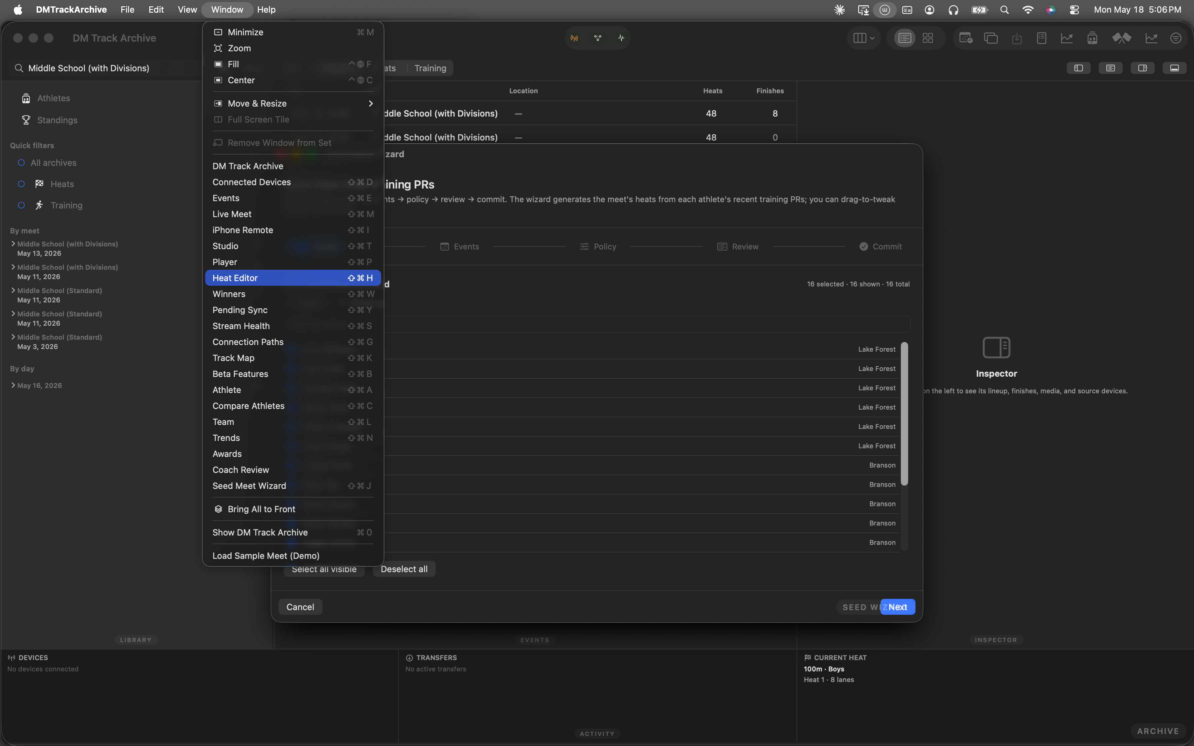Click the document page toolbar icon
Image resolution: width=1194 pixels, height=746 pixels.
1041,38
